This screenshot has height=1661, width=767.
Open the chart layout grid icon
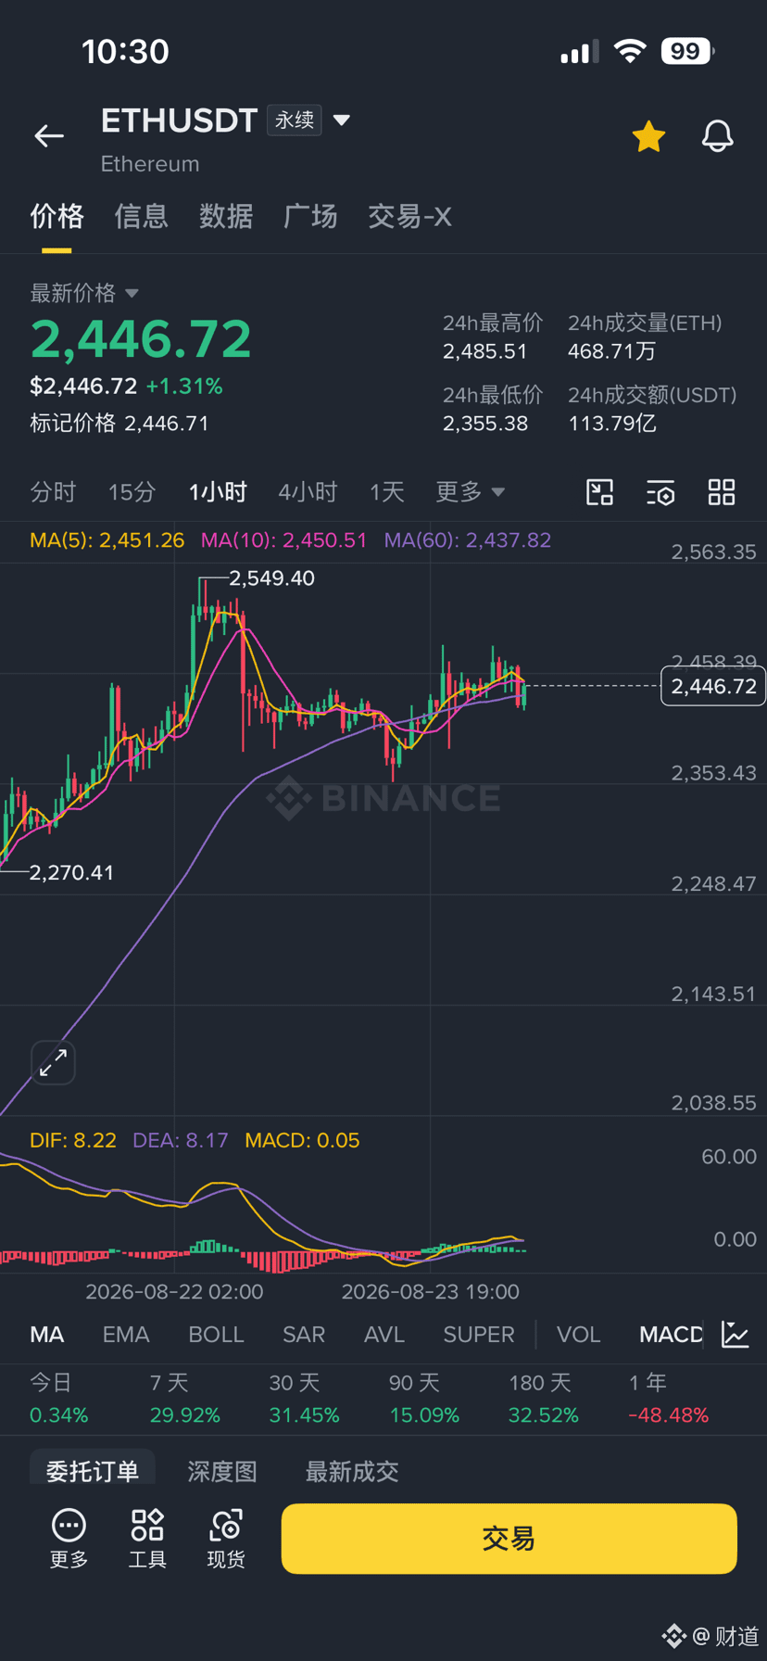pos(722,492)
